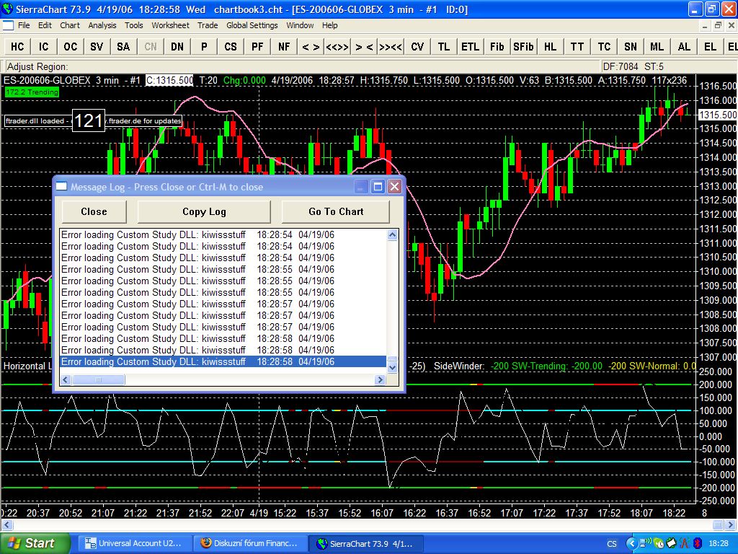Viewport: 738px width, 554px height.
Task: Activate the TL trendline toolbar button
Action: pyautogui.click(x=443, y=47)
